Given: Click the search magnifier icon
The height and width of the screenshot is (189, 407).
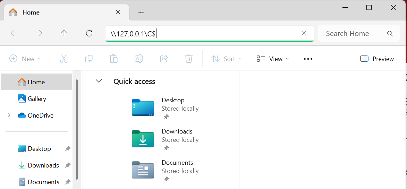Looking at the screenshot, I should (390, 33).
